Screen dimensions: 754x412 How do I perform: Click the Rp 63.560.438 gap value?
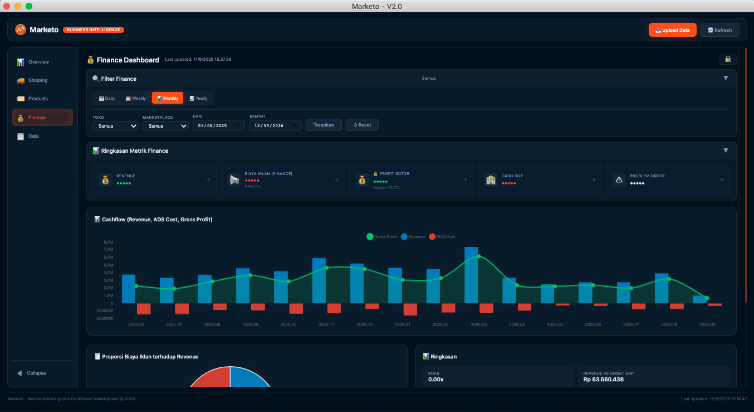[604, 380]
